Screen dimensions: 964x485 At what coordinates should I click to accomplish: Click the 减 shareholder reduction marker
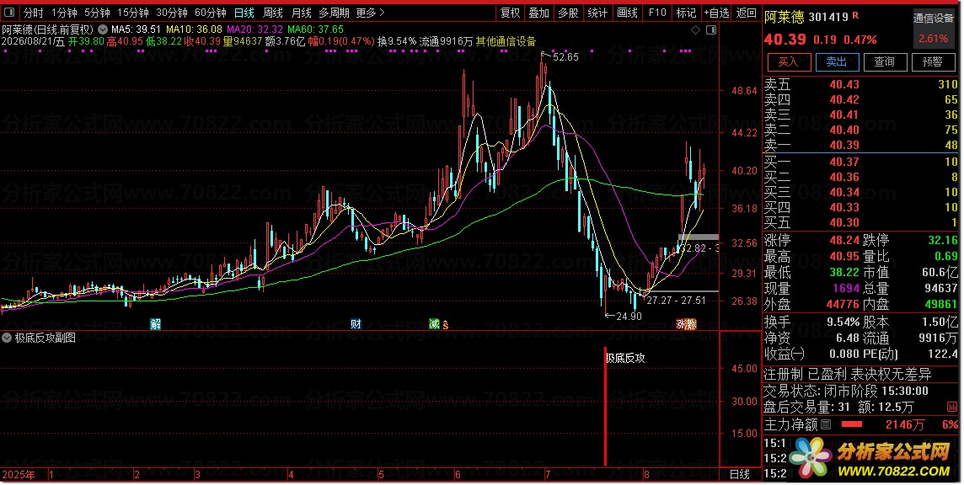pos(435,324)
